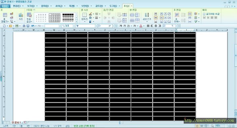Open the cell gradient background icon
The image size is (237, 128).
pos(91,22)
